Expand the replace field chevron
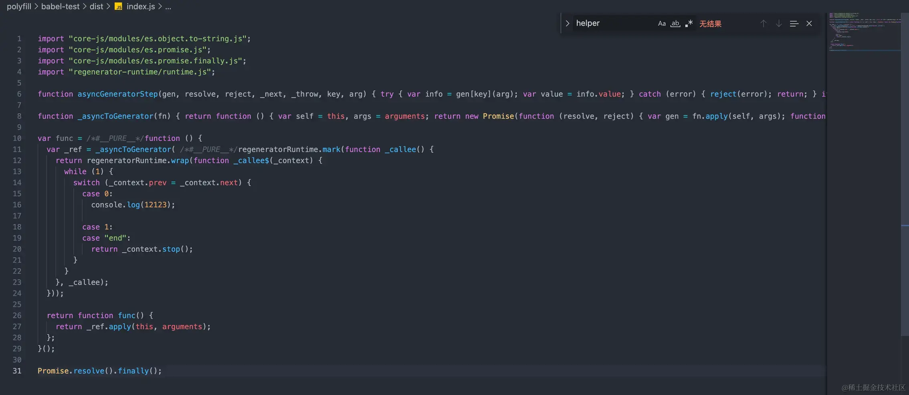This screenshot has width=909, height=395. (x=567, y=24)
